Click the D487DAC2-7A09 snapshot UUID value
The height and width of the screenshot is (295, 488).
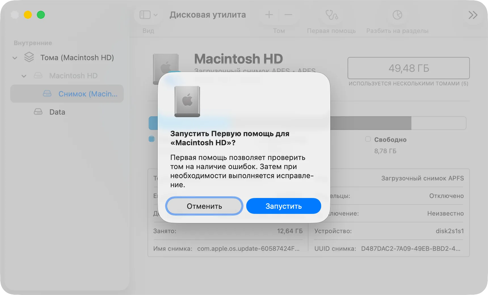[411, 248]
